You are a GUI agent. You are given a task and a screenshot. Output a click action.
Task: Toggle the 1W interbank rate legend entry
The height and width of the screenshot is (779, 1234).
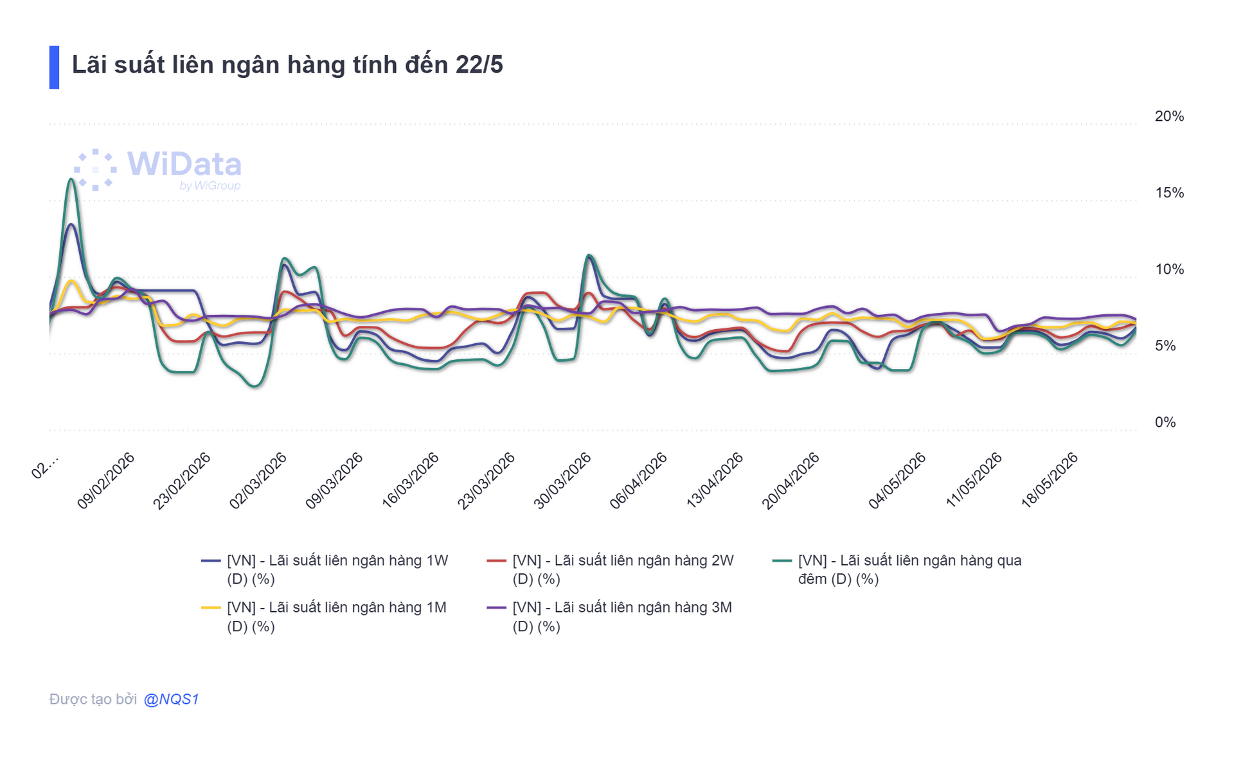tap(325, 569)
